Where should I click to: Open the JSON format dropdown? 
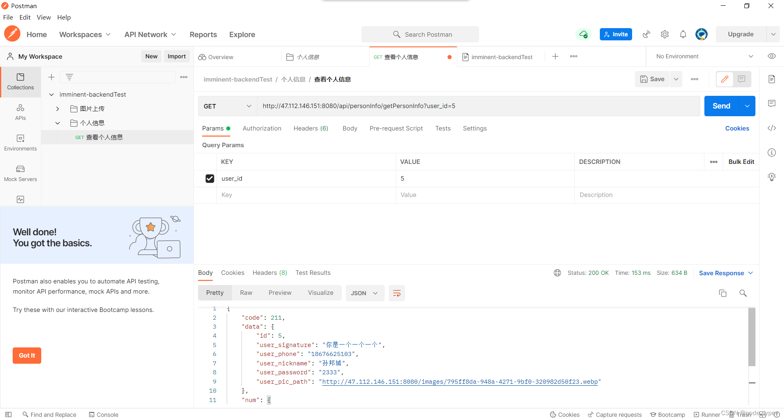[x=365, y=293]
